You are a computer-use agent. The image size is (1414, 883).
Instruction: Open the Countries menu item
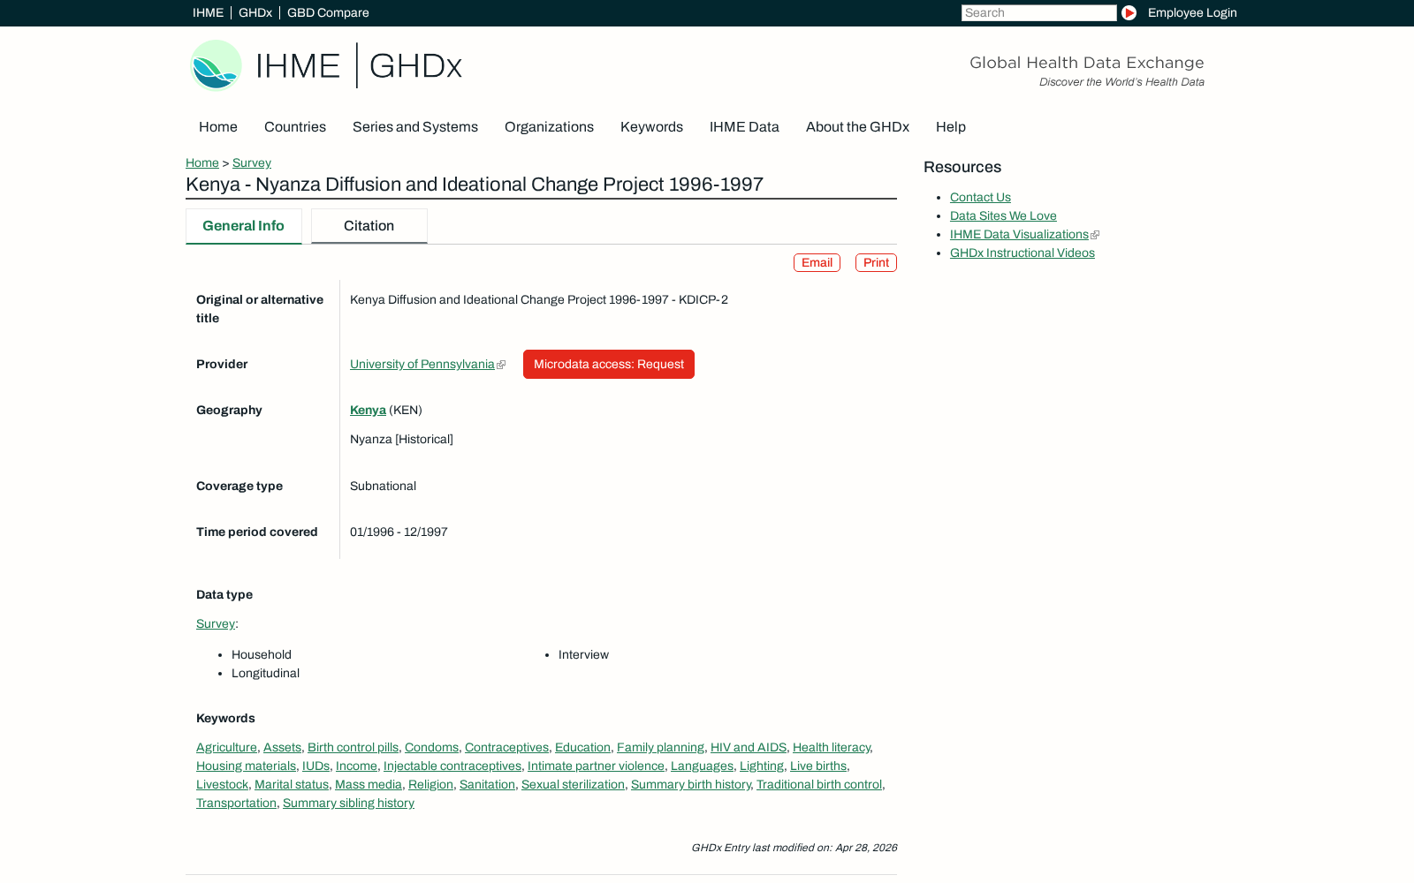point(295,127)
